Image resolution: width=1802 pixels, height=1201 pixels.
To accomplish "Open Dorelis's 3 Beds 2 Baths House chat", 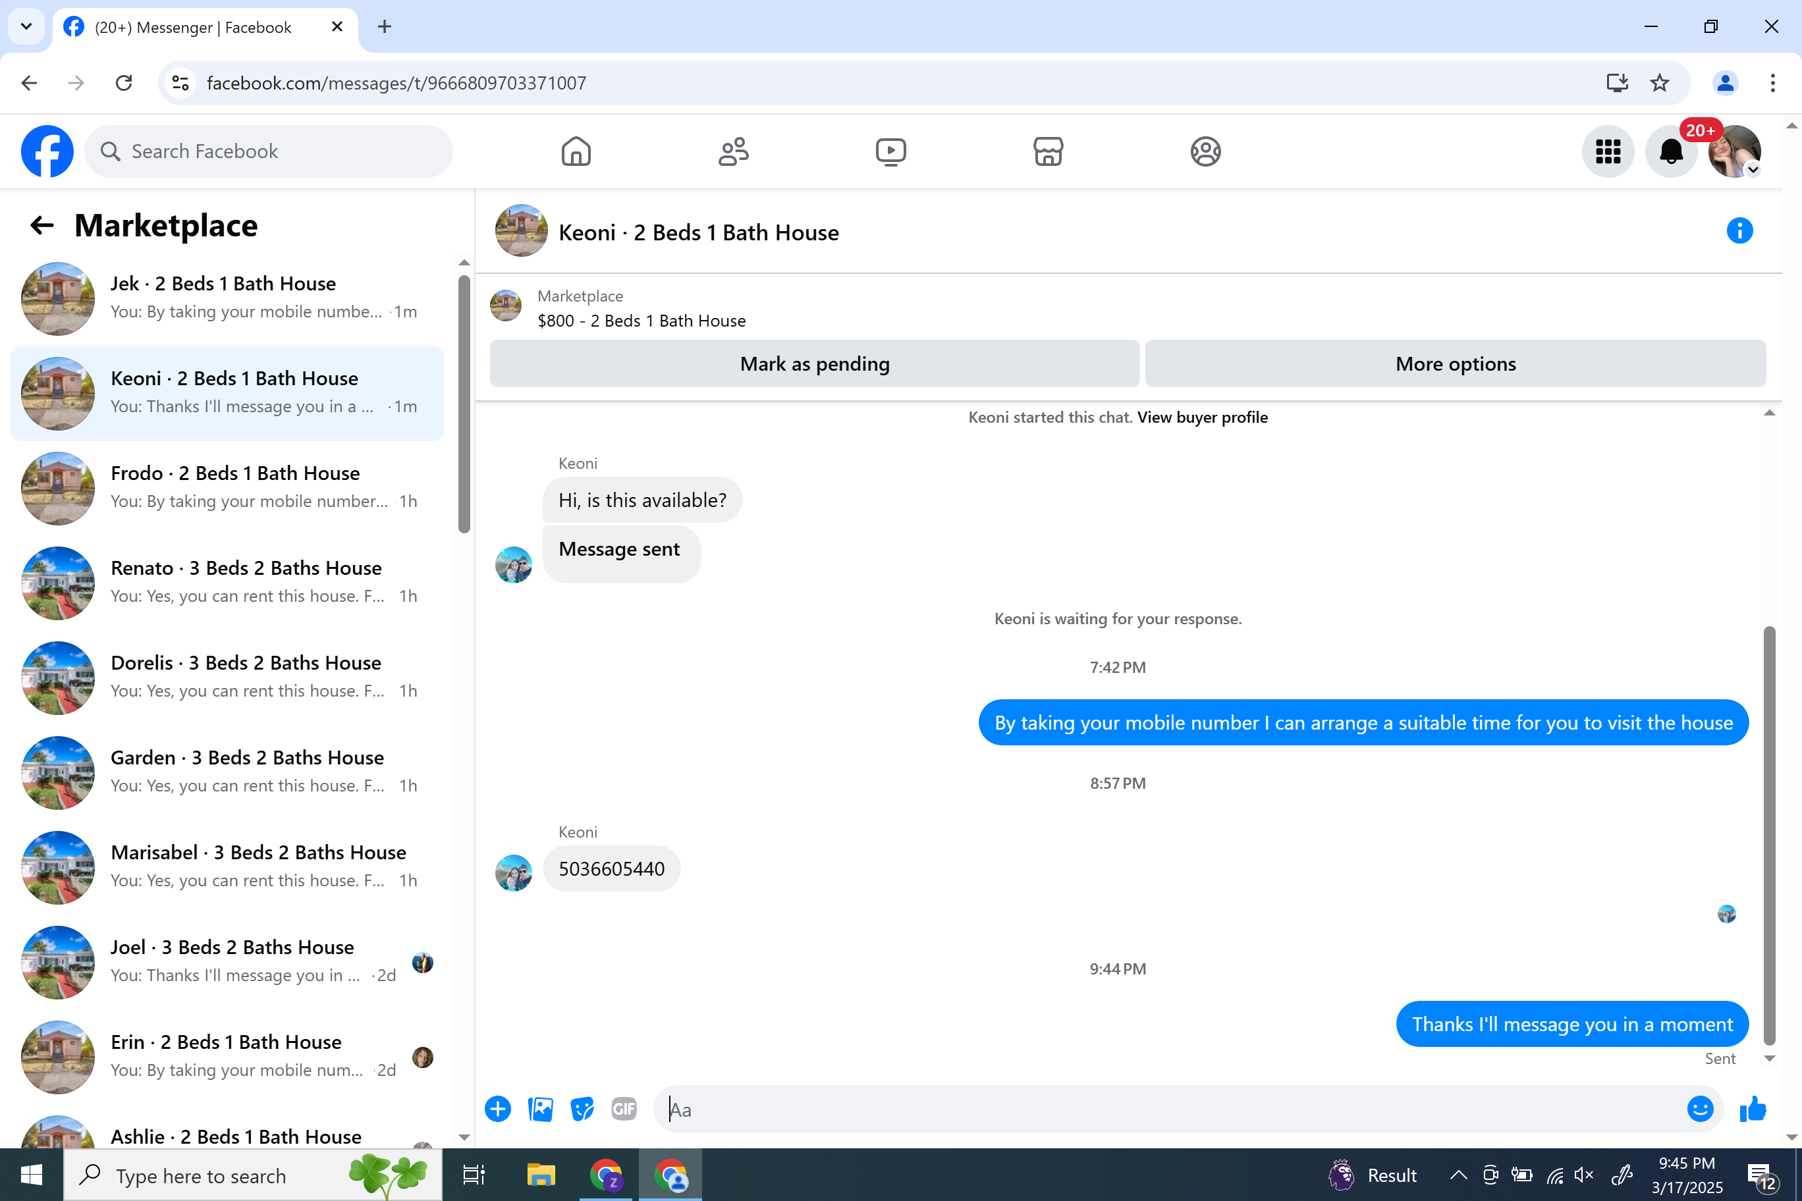I will click(227, 678).
